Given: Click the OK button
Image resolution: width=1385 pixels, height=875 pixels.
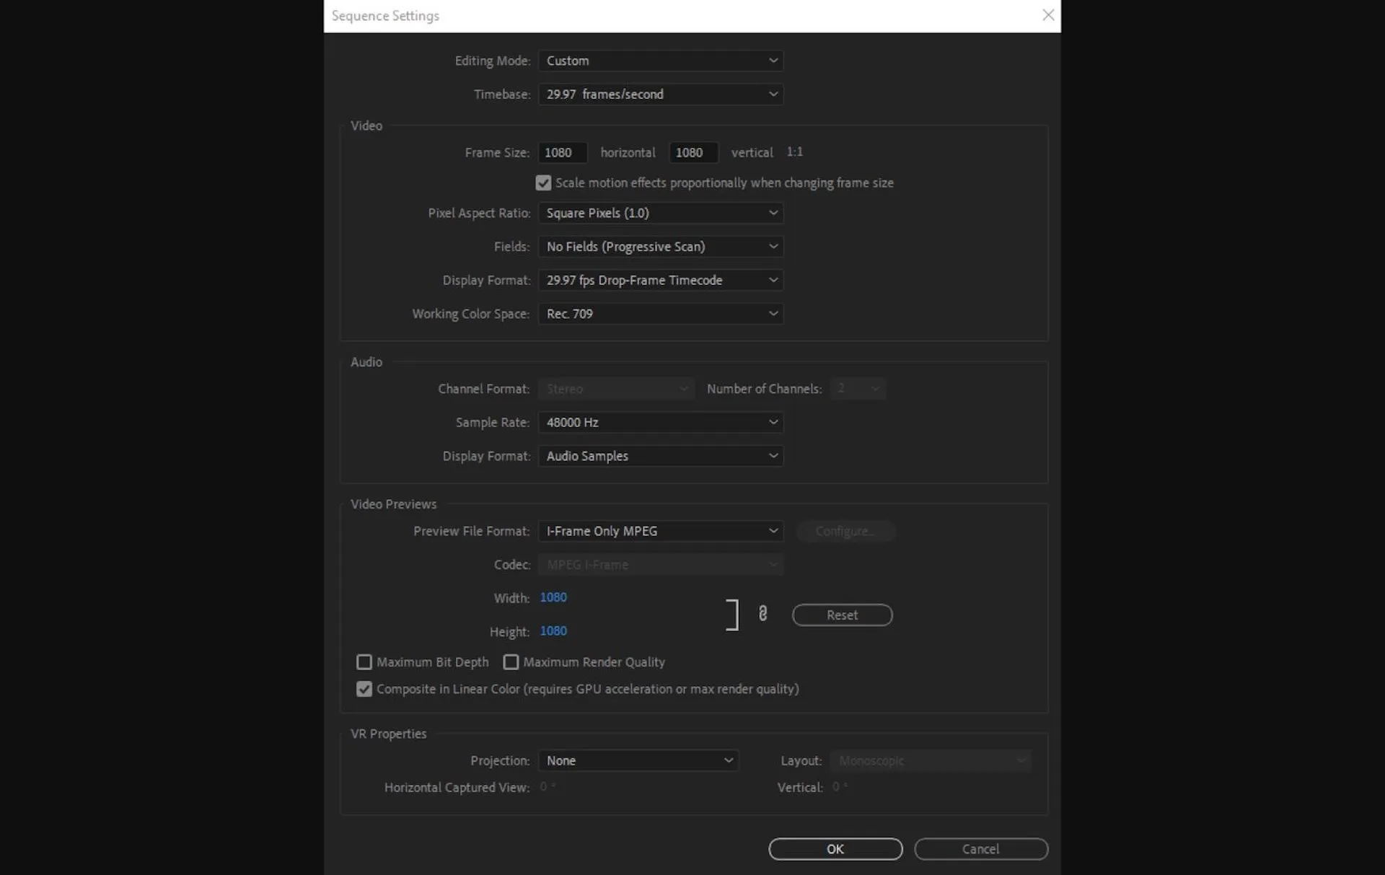Looking at the screenshot, I should coord(835,848).
